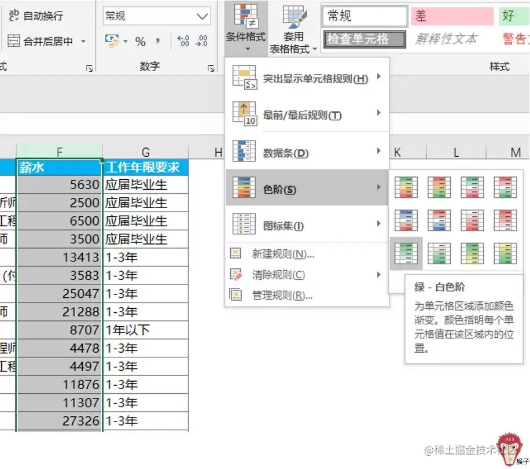The width and height of the screenshot is (530, 469).
Task: Select column M header
Action: pyautogui.click(x=507, y=152)
